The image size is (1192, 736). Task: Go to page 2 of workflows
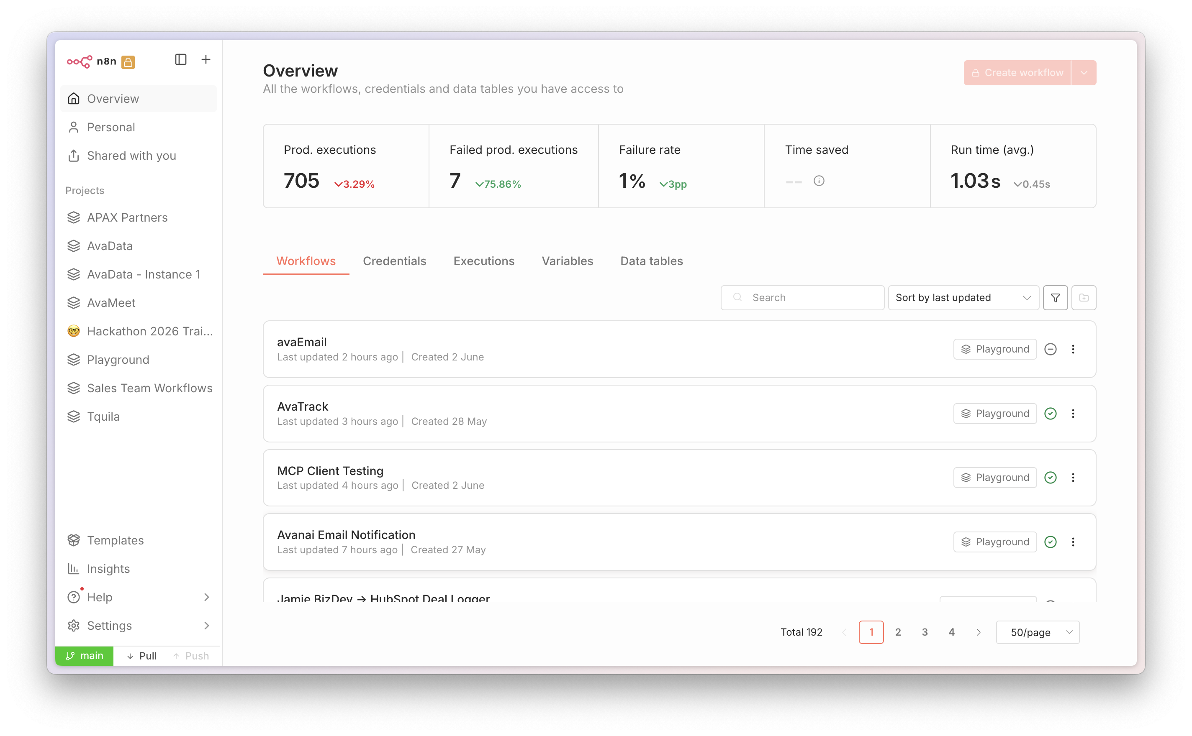click(898, 632)
